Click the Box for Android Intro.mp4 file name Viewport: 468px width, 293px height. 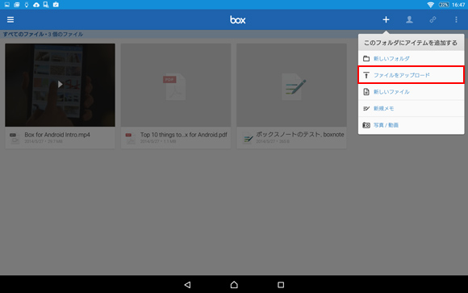click(57, 135)
